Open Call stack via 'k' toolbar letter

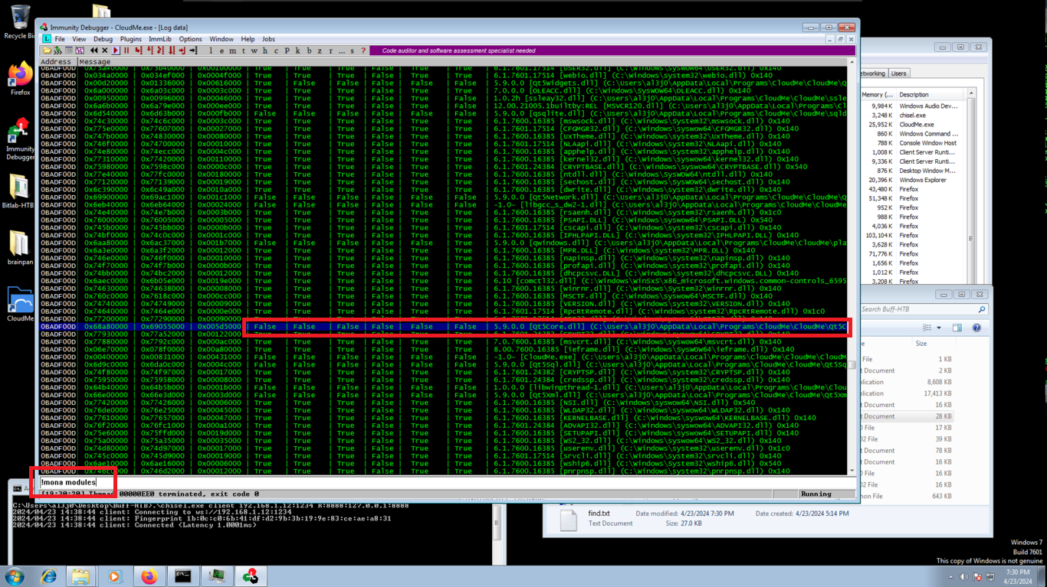pyautogui.click(x=297, y=51)
